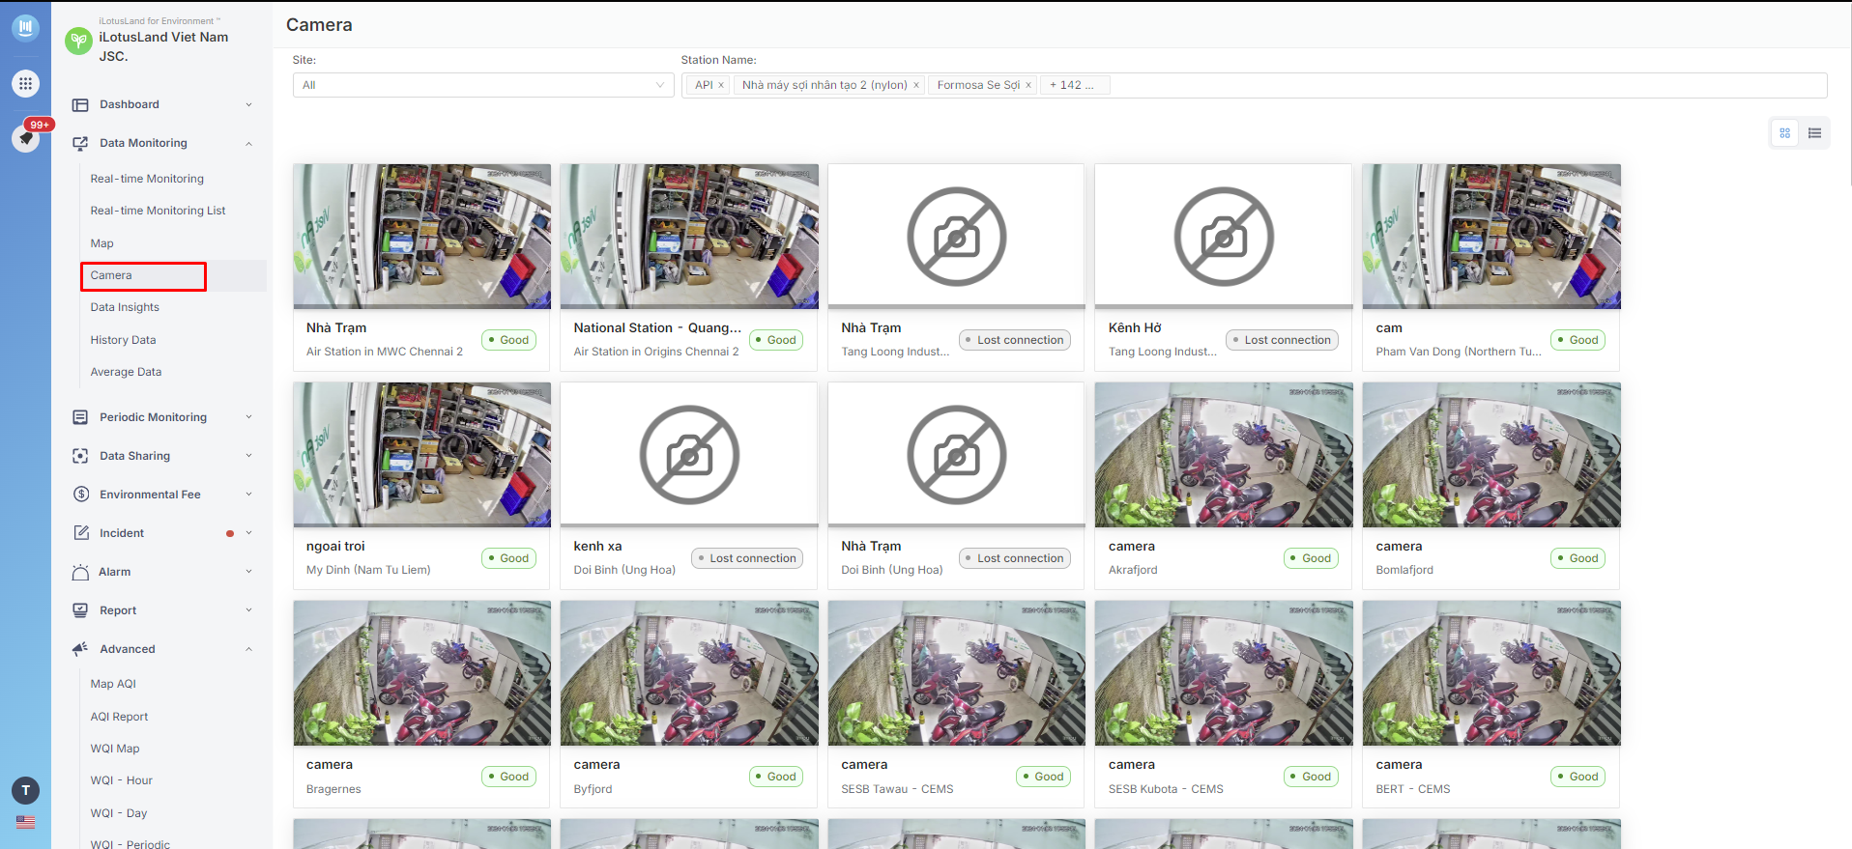
Task: Open the apps grid launcher icon
Action: coord(26,83)
